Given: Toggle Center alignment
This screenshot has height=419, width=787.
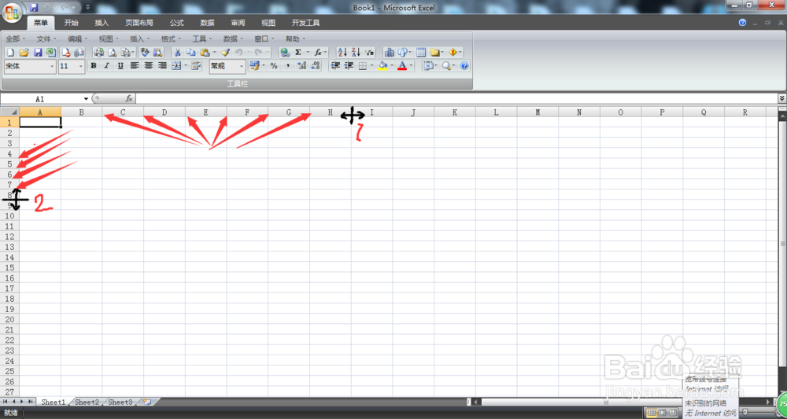Looking at the screenshot, I should tap(149, 66).
